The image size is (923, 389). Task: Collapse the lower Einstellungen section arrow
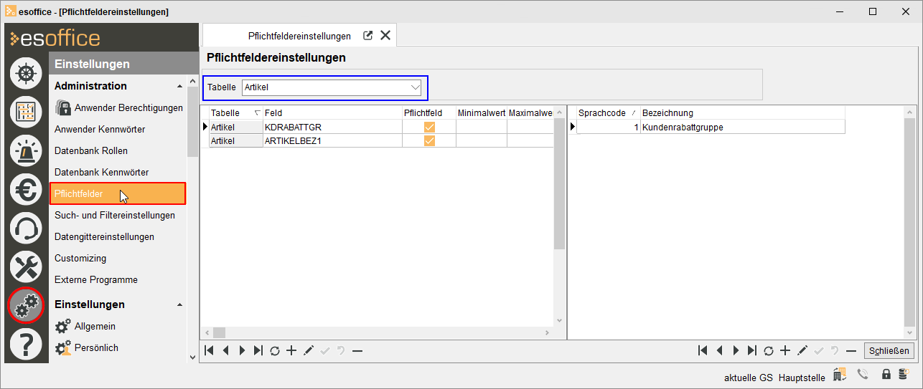pos(179,304)
